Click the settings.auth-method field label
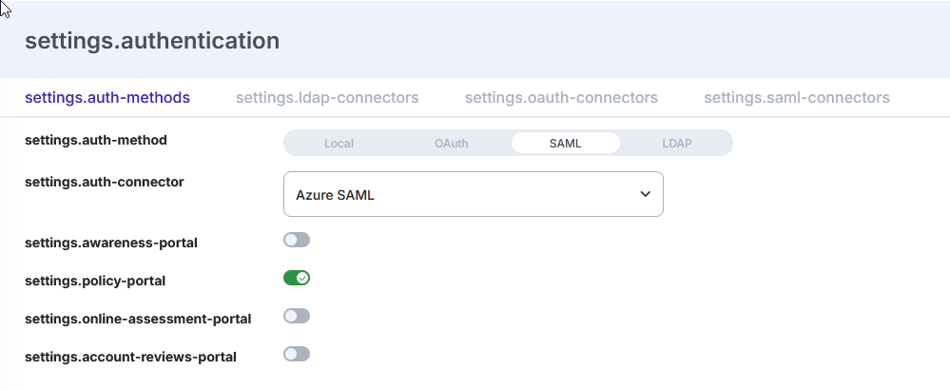950x390 pixels. (x=96, y=140)
